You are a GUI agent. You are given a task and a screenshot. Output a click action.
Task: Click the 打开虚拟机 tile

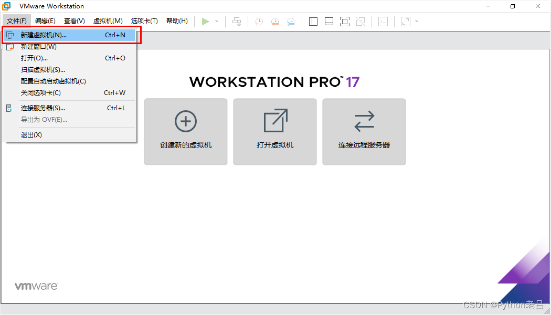[275, 132]
